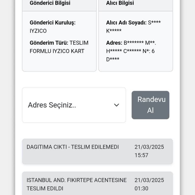Screen dimensions: 195x195
Task: Click the 21/03/2025 15:57 timestamp
Action: (x=149, y=151)
